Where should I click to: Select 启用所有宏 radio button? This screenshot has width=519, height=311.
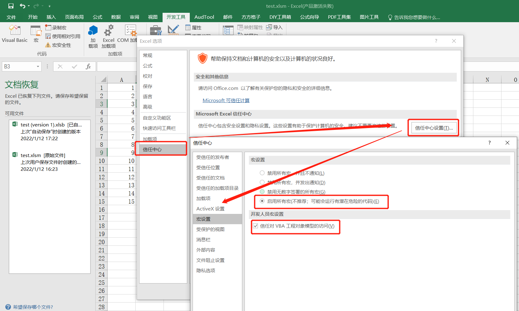(x=262, y=201)
